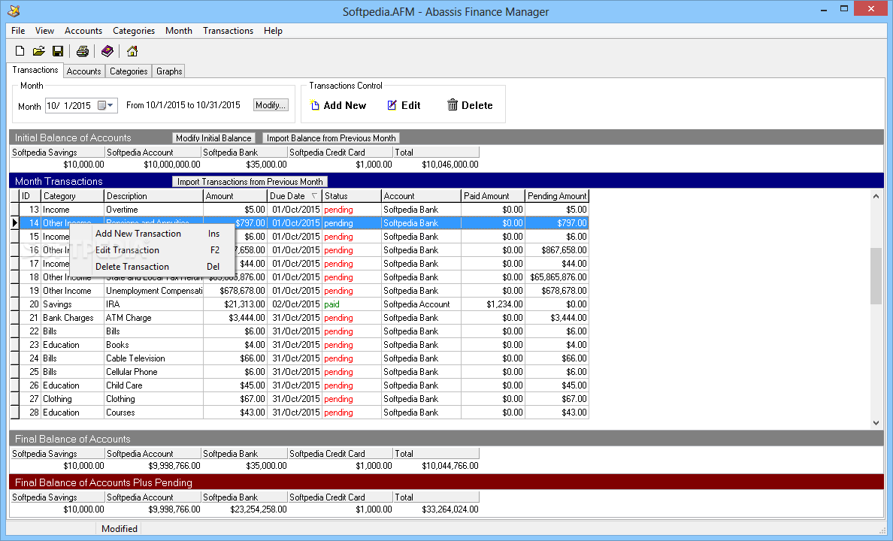Click the Delete transaction button

pos(470,105)
